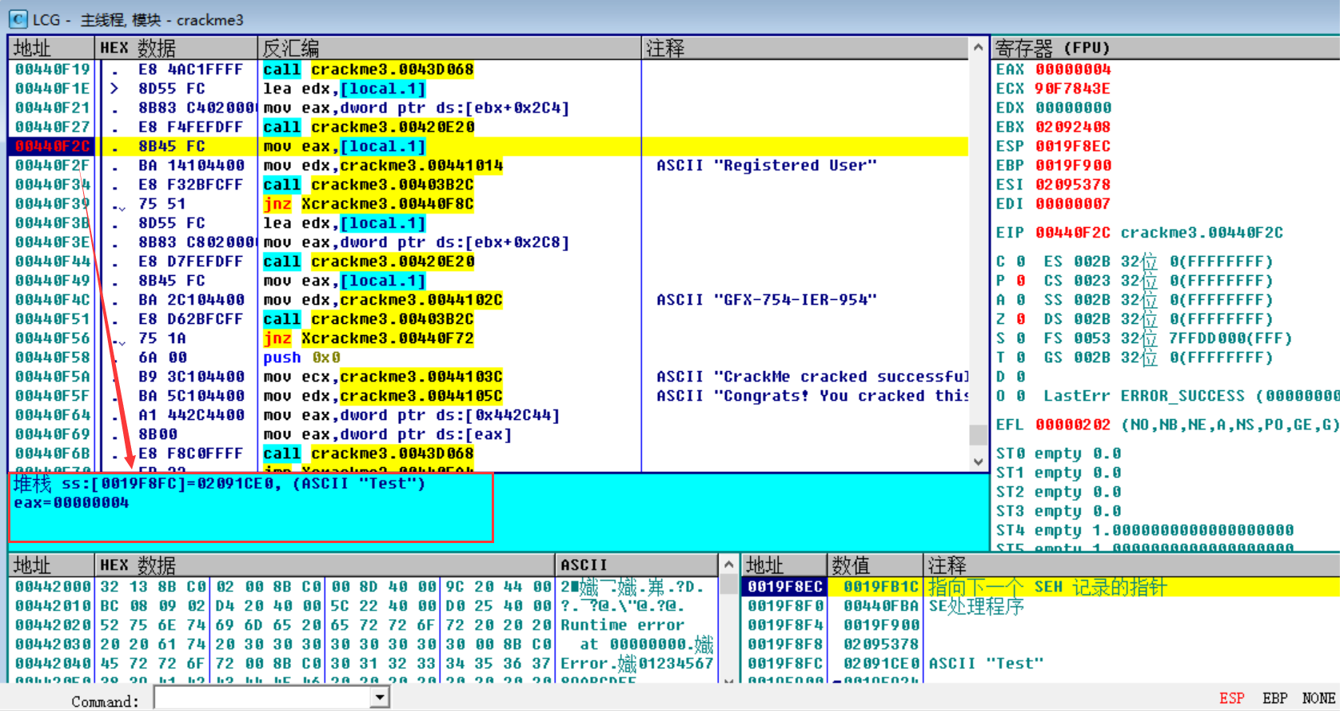Toggle the P parity flag bit

[x=1021, y=281]
